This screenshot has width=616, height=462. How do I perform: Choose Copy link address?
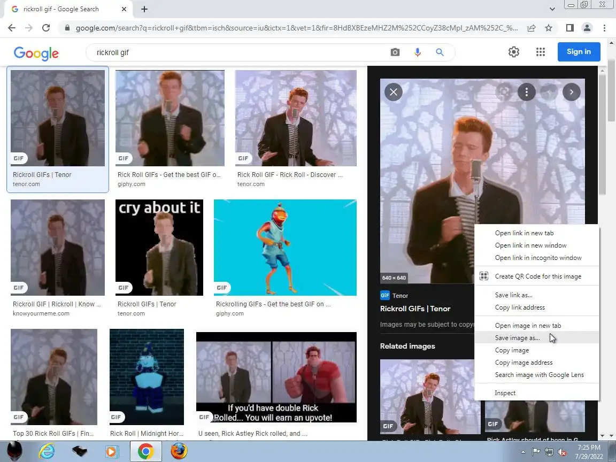click(x=537, y=307)
